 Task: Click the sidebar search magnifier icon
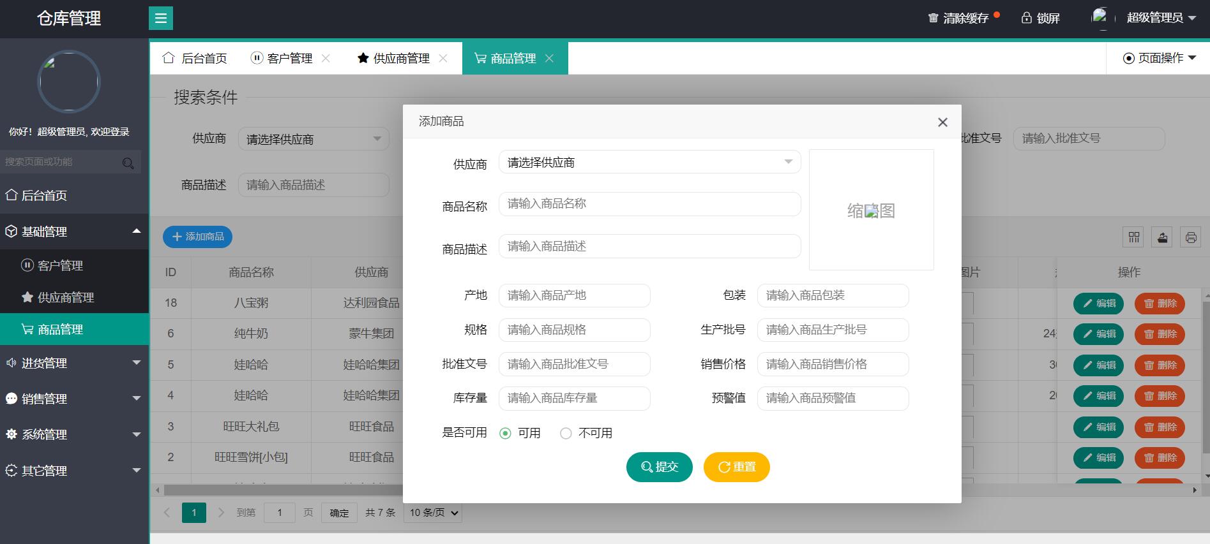tap(128, 163)
